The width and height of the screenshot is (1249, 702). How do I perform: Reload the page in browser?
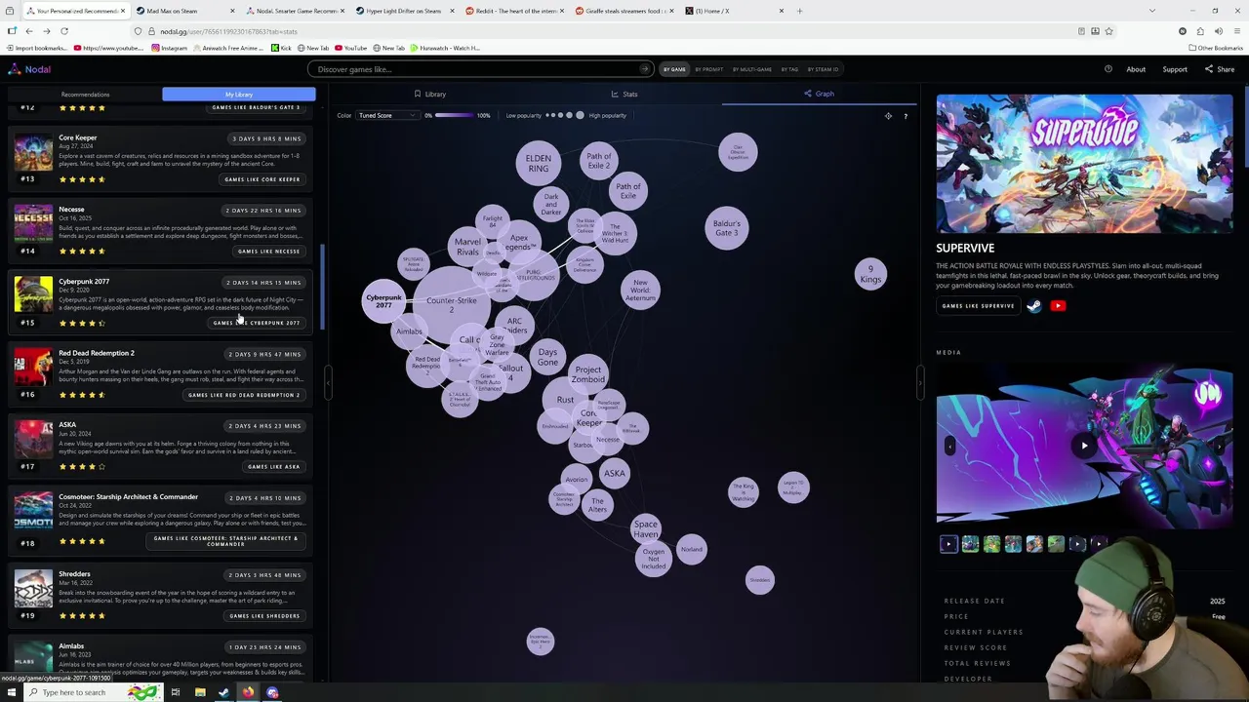64,31
